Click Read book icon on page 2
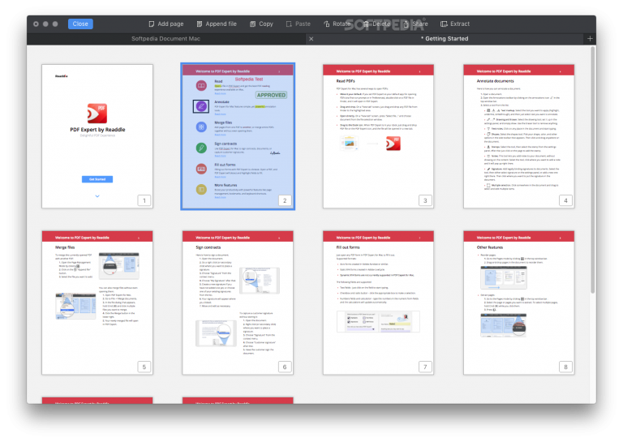The height and width of the screenshot is (442, 623). (x=201, y=85)
